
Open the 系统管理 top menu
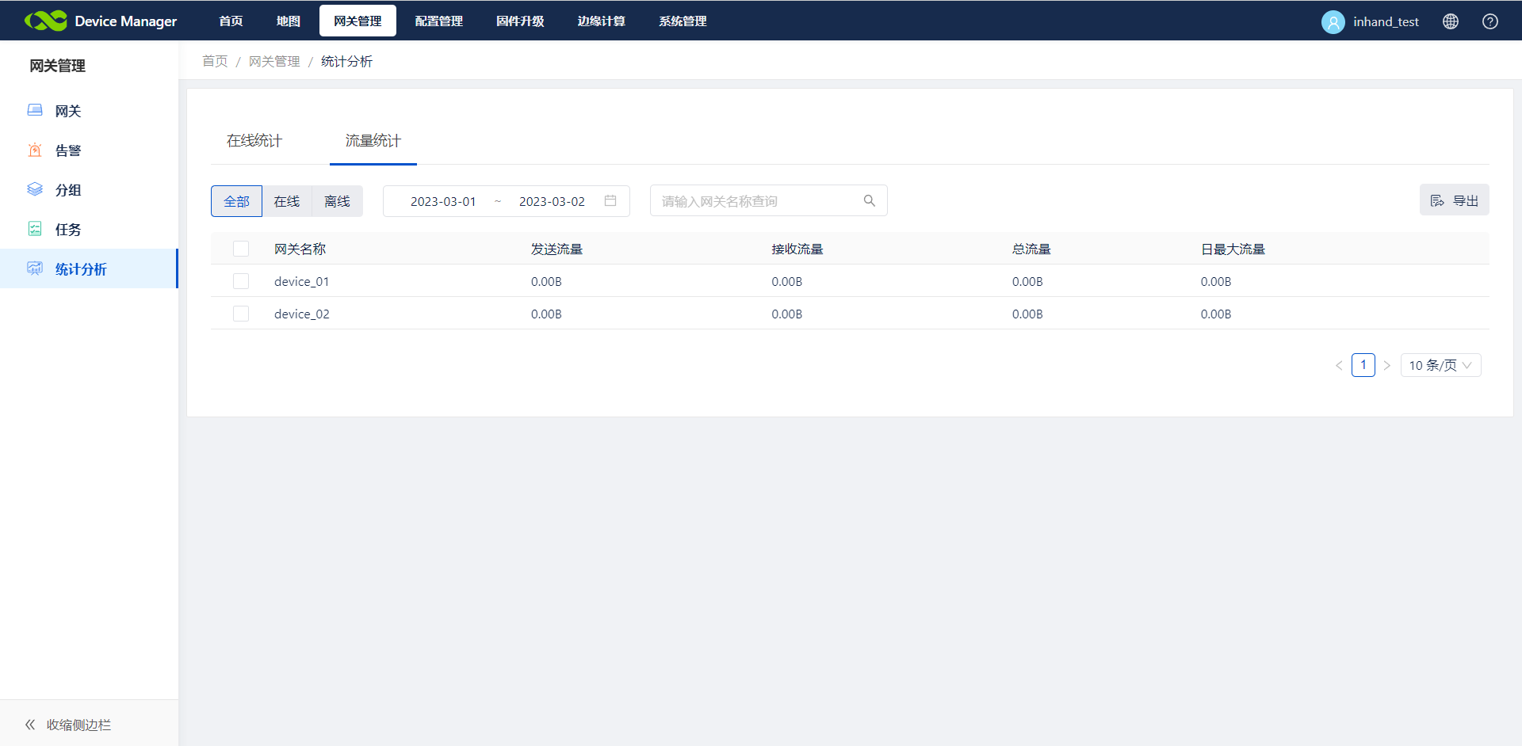tap(683, 21)
